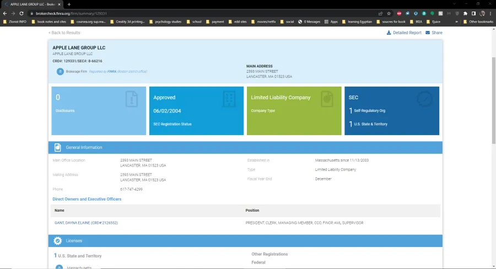Viewport: 496px width, 269px height.
Task: Open the movies/netflix bookmark folder
Action: coord(263,22)
